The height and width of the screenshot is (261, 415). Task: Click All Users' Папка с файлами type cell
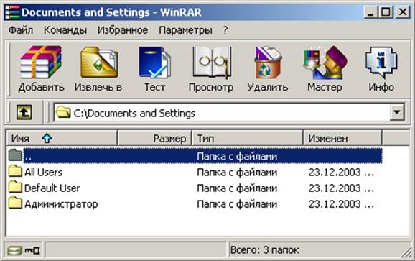(x=237, y=173)
